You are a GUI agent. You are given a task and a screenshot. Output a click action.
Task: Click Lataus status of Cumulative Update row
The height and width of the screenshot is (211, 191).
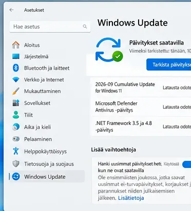point(177,88)
